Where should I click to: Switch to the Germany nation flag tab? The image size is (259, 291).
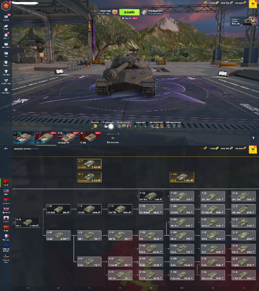point(6,201)
